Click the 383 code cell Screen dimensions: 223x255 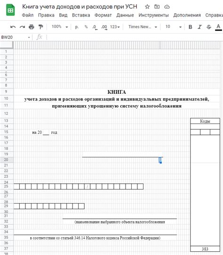point(205,249)
